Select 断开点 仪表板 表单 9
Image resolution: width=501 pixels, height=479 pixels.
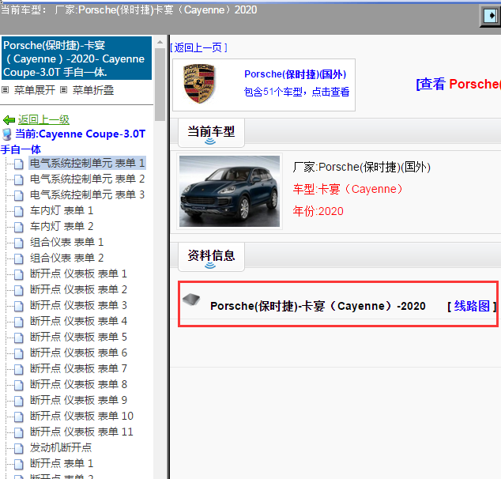(x=78, y=400)
